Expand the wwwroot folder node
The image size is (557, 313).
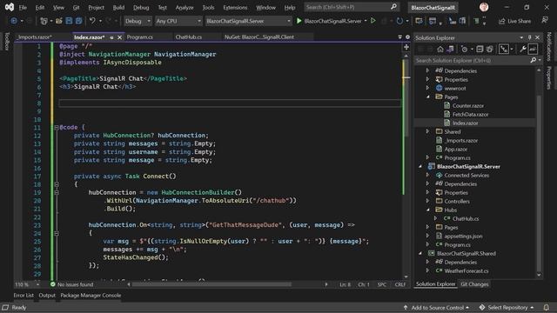(427, 88)
